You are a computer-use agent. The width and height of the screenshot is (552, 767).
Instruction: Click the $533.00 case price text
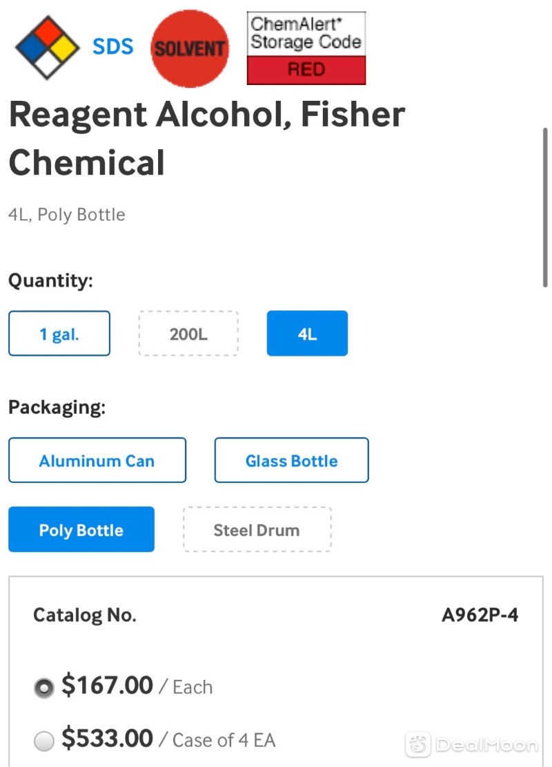(107, 738)
